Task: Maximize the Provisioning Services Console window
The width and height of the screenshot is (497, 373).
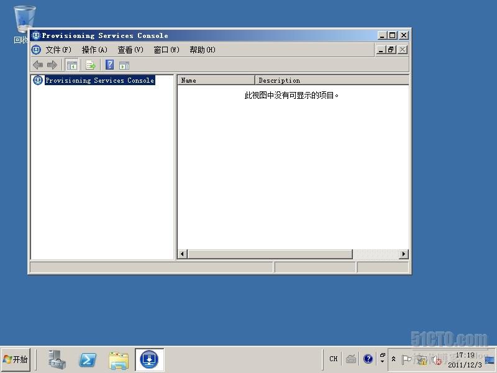Action: [393, 35]
